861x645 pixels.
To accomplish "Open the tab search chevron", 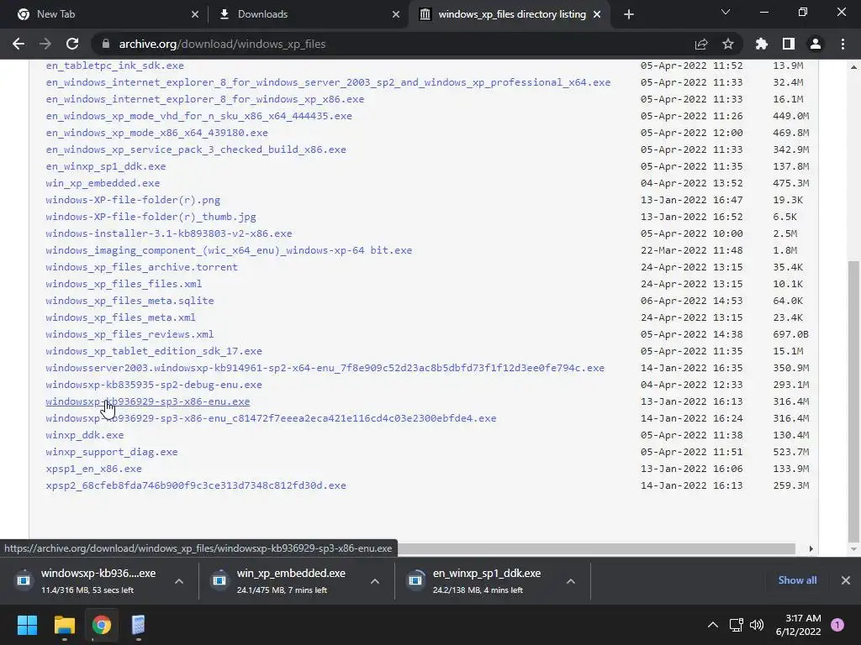I will [x=726, y=12].
